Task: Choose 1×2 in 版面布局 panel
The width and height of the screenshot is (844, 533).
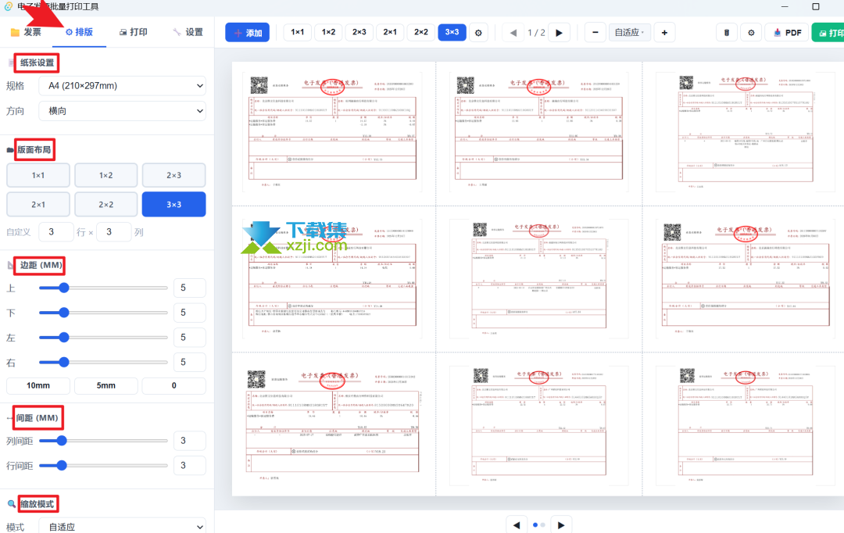Action: point(106,176)
